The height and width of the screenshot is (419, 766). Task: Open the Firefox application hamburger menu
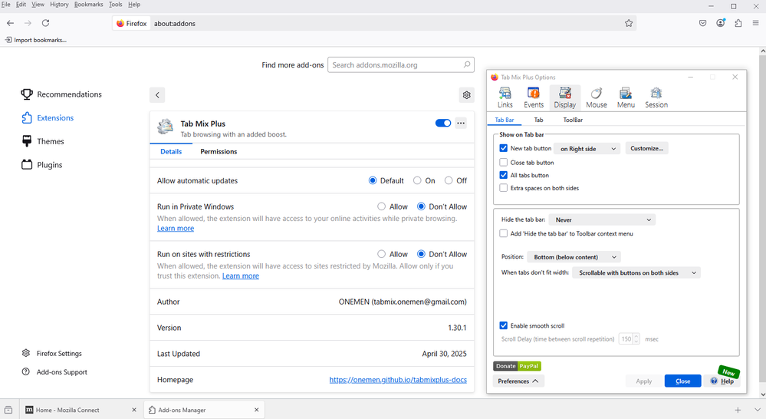point(755,23)
